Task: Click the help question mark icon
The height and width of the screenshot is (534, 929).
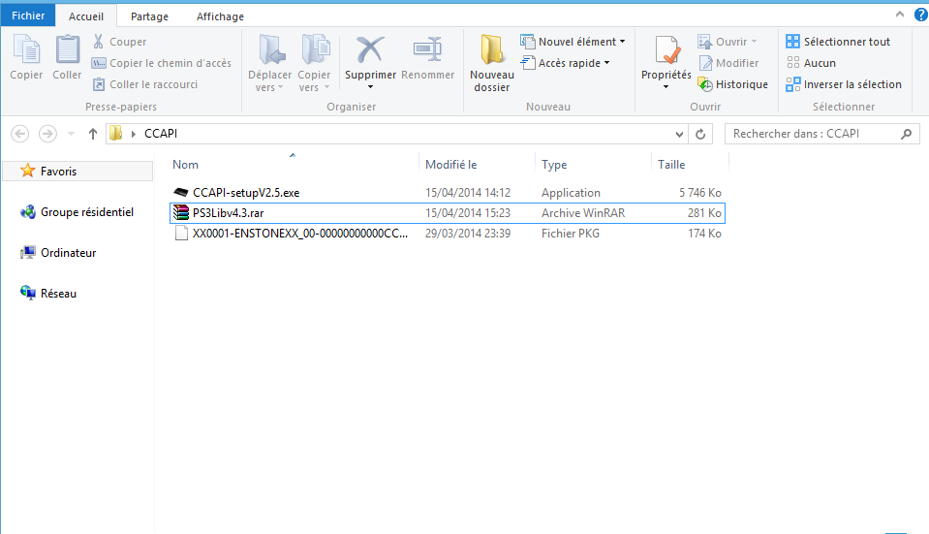Action: coord(921,15)
